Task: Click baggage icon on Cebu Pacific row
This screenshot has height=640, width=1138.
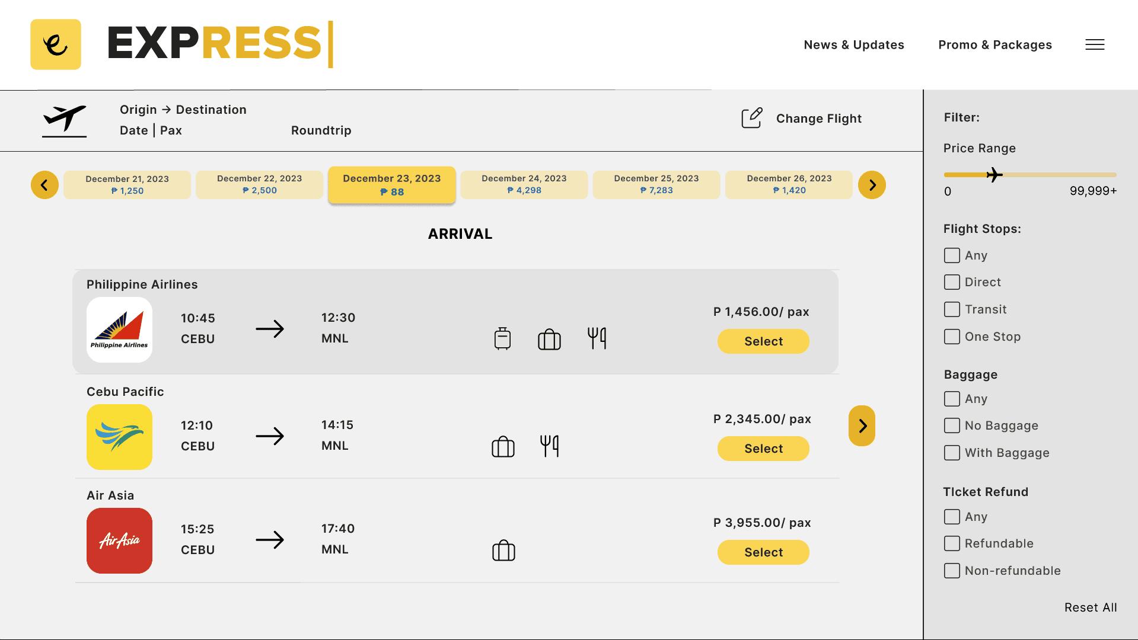Action: point(503,446)
